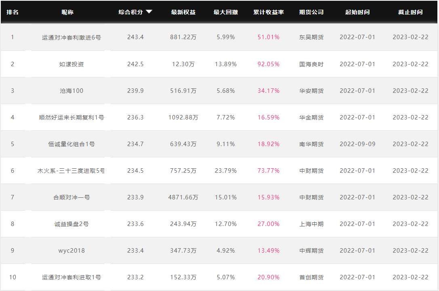The image size is (439, 291).
Task: Click the 起始时间 column header
Action: [x=357, y=12]
